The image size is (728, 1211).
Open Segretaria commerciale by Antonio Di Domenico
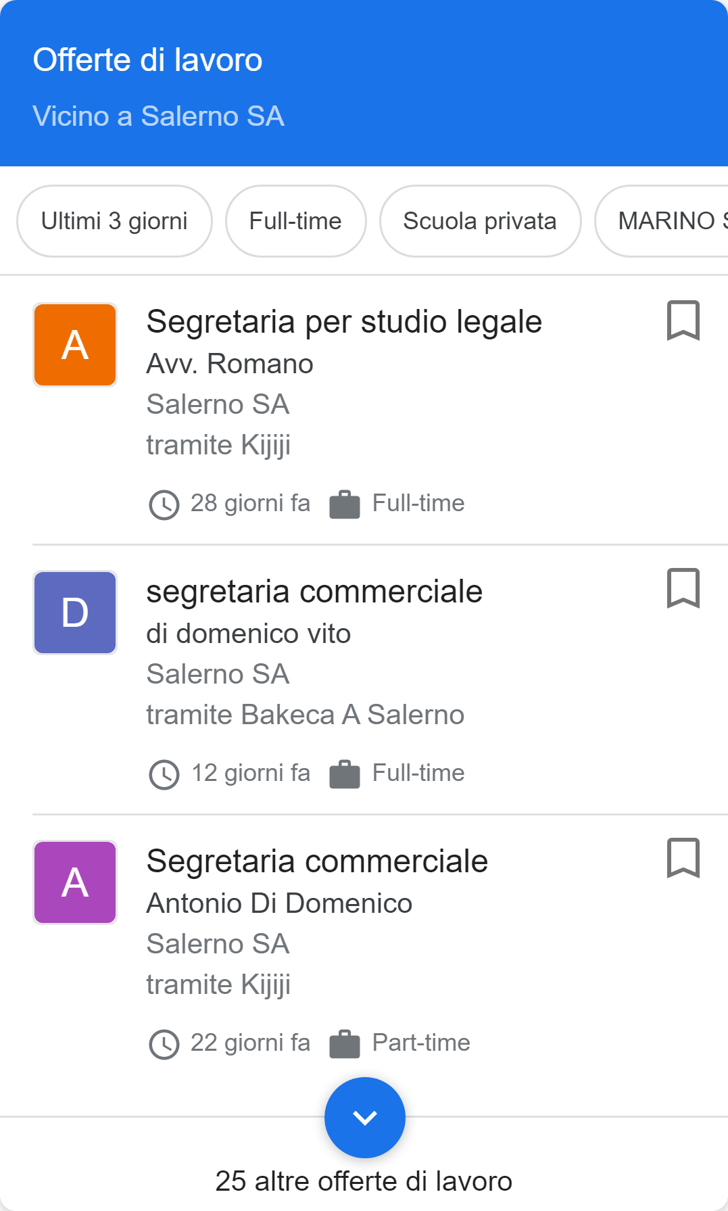tap(317, 861)
